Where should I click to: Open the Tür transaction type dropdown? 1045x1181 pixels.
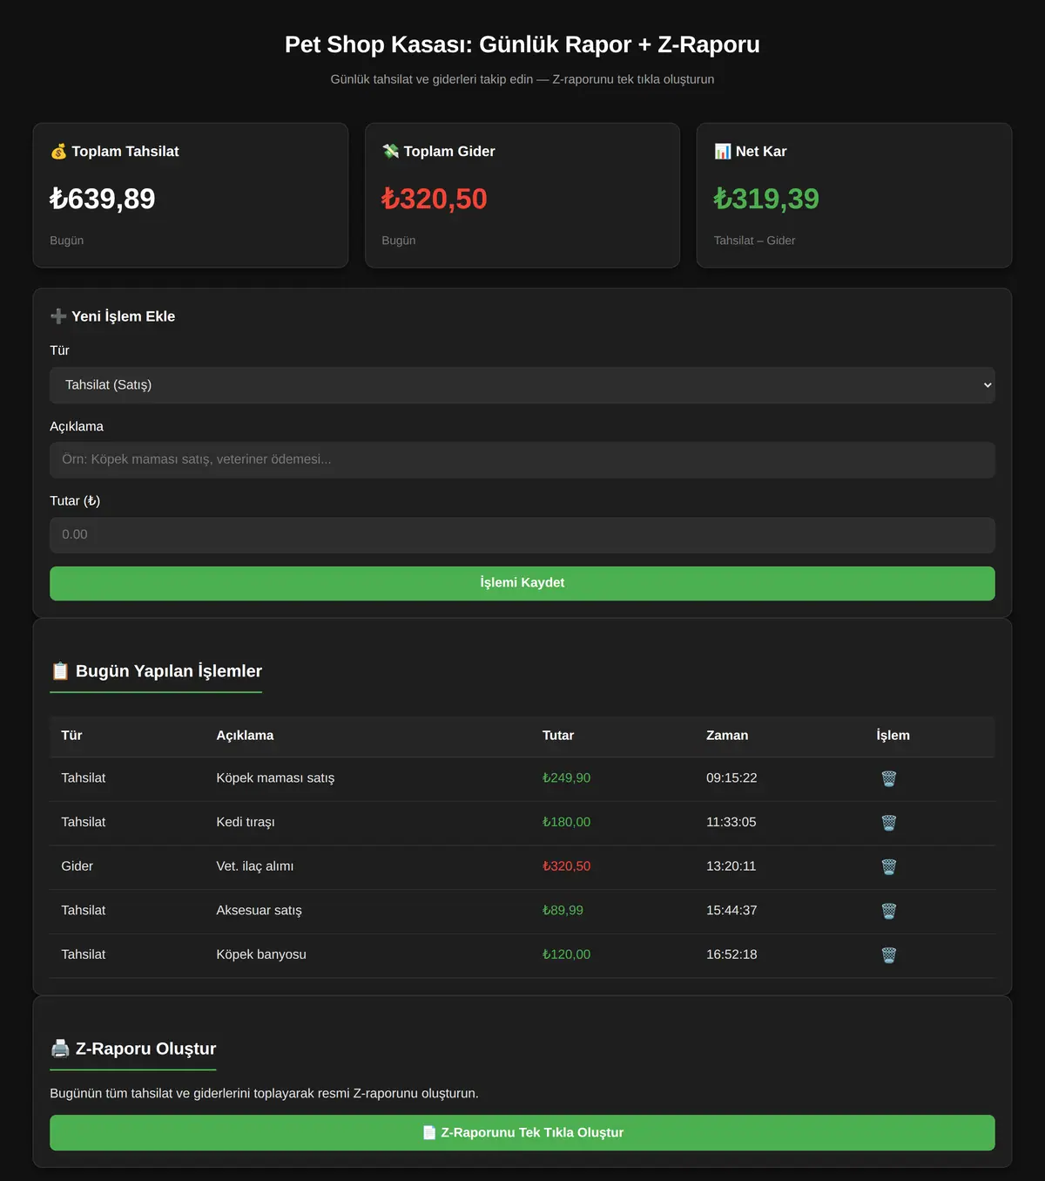pos(522,385)
